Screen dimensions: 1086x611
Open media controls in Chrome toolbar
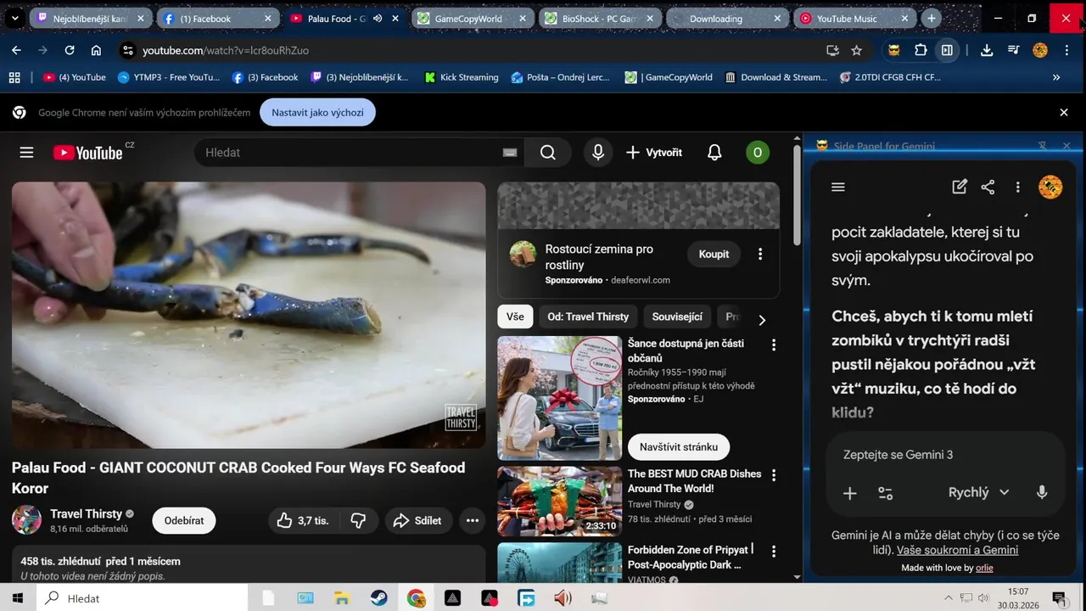(x=1013, y=50)
